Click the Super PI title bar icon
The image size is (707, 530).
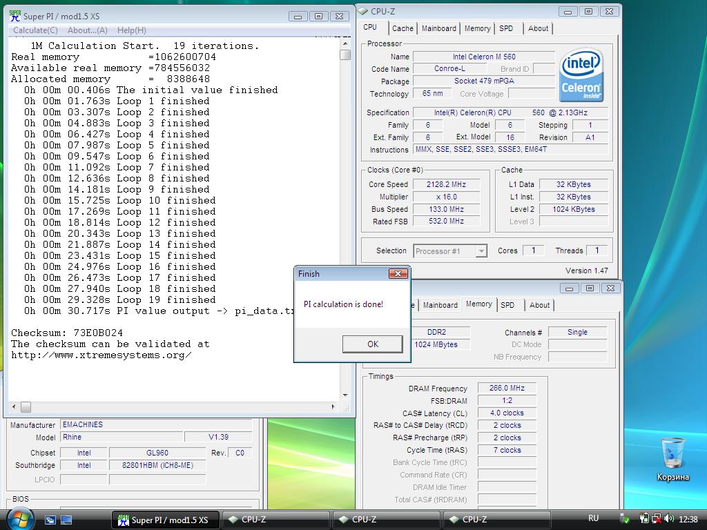[15, 17]
